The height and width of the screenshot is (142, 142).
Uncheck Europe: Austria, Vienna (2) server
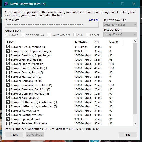click(8, 47)
